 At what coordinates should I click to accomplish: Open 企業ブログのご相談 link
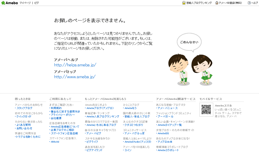62,130
